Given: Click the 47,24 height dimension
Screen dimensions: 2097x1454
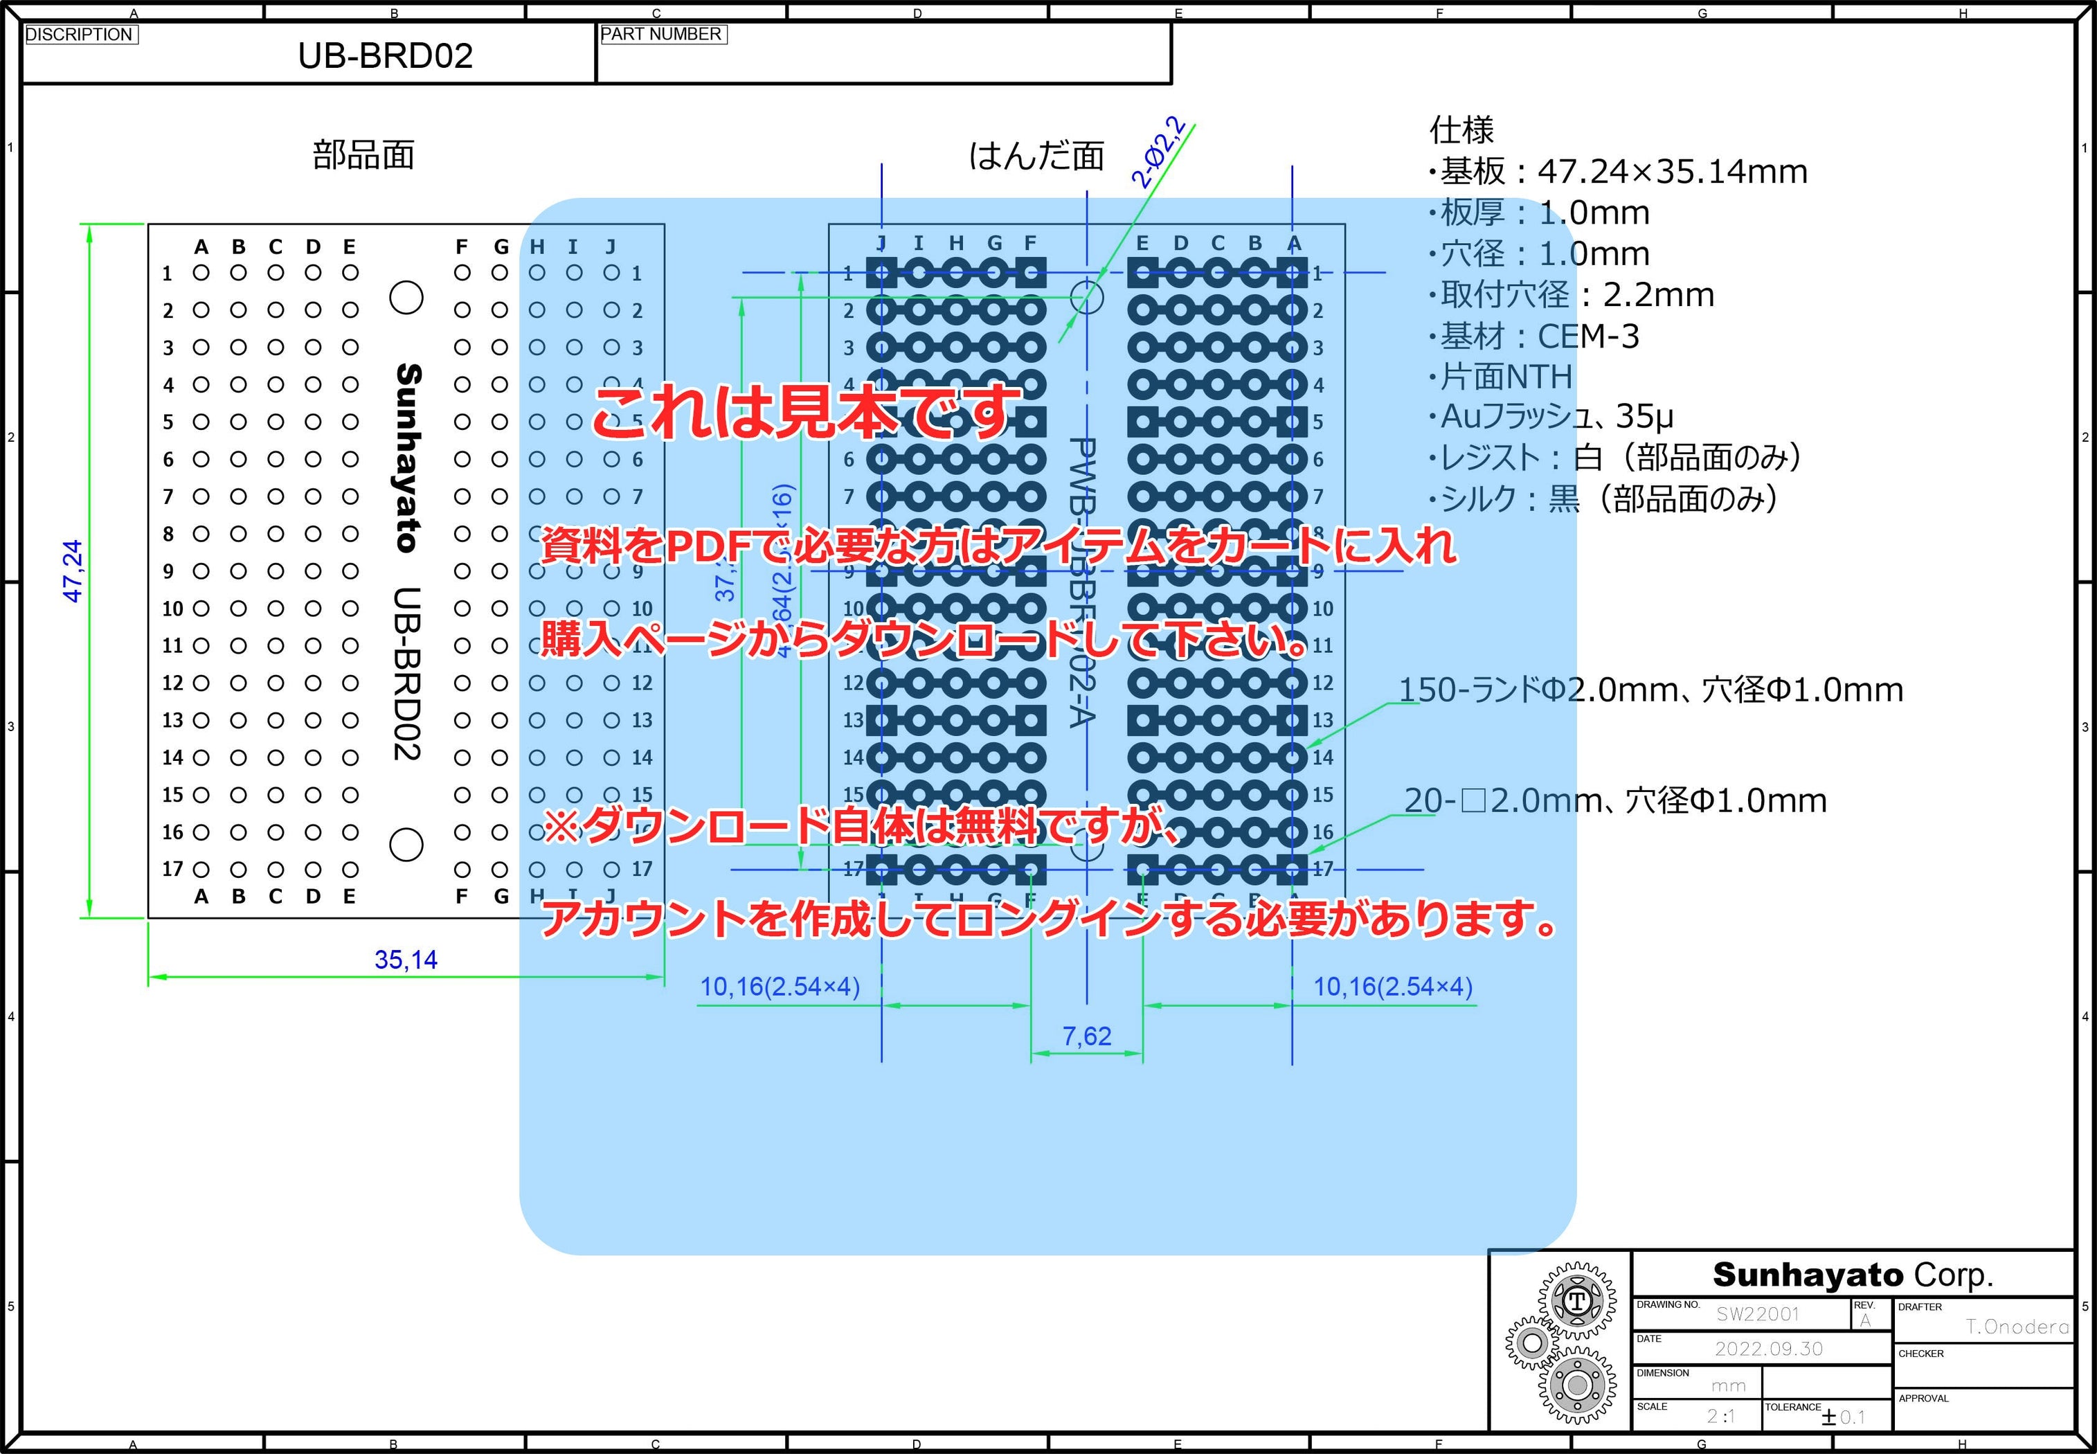Looking at the screenshot, I should (x=73, y=571).
